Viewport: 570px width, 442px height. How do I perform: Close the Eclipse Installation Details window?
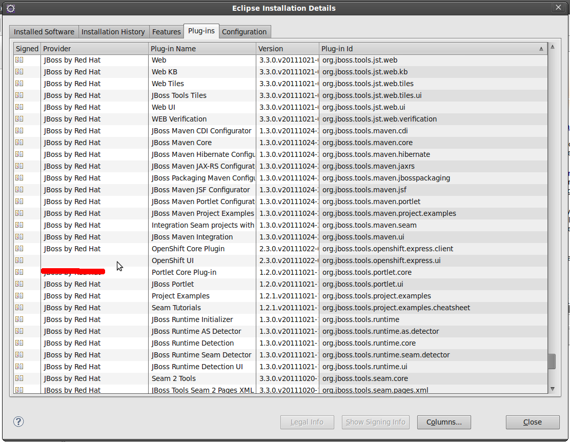tap(558, 7)
